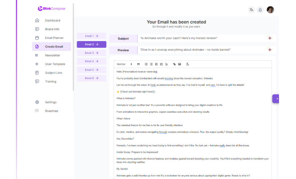Image resolution: width=296 pixels, height=179 pixels.
Task: Open the Roadmap page
Action: tap(51, 111)
